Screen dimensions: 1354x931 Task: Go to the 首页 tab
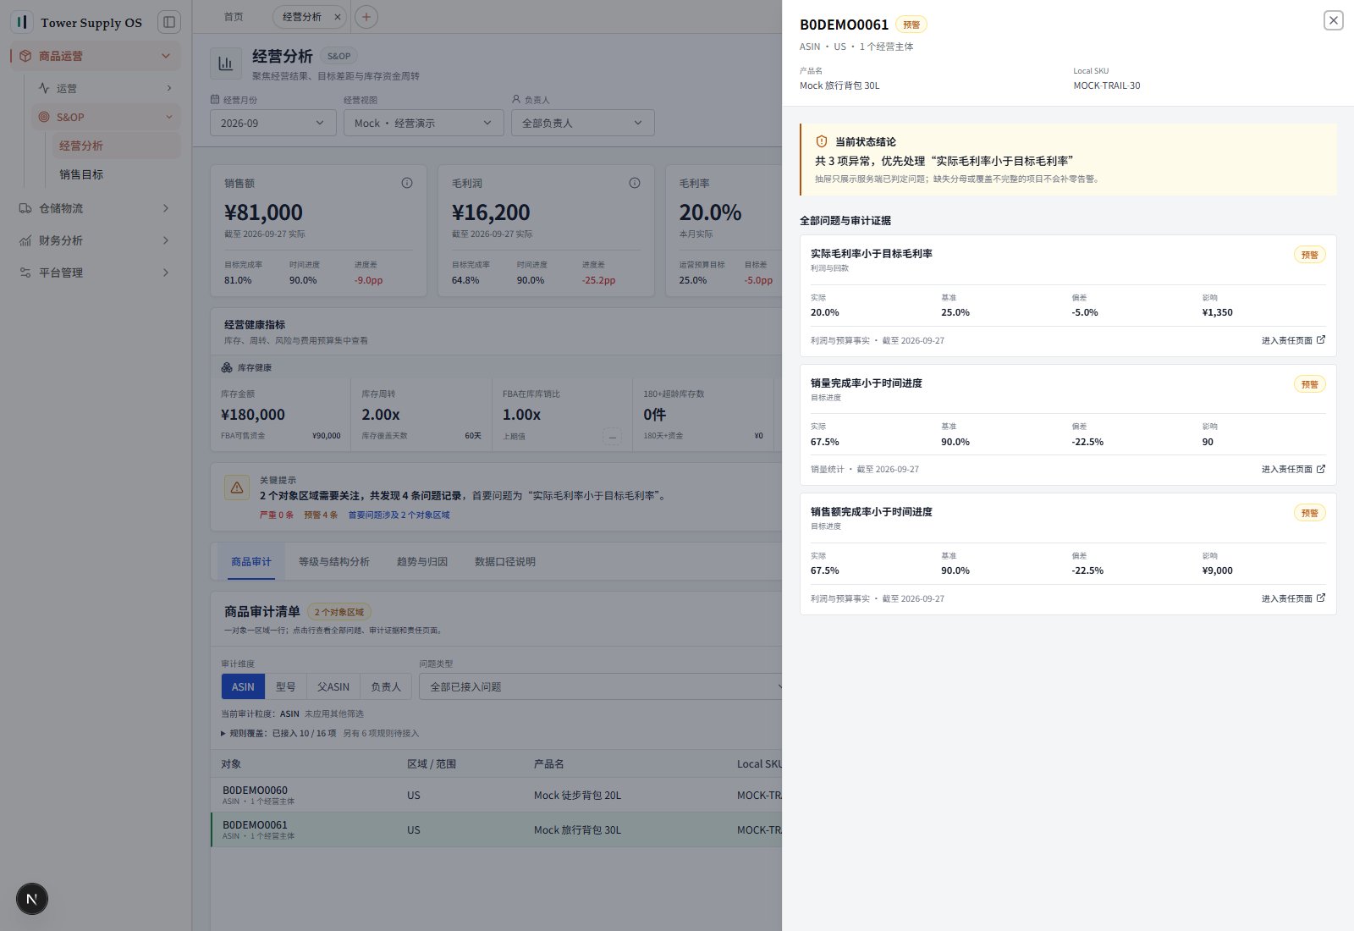[234, 17]
